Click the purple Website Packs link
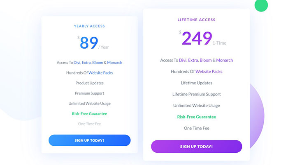The image size is (288, 165). (x=209, y=72)
